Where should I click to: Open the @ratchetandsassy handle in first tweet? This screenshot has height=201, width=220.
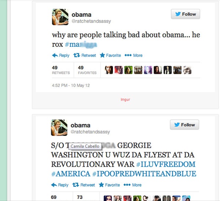[x=91, y=21]
